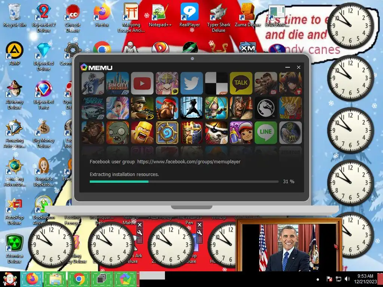This screenshot has width=383, height=287.
Task: Click the stacked windows taskbar icon
Action: click(x=102, y=279)
